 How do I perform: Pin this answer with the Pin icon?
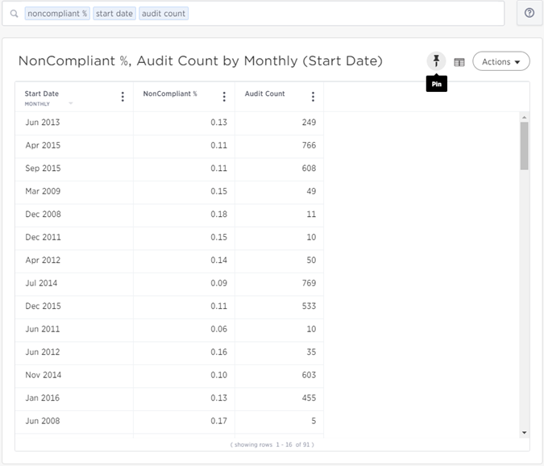(x=436, y=61)
